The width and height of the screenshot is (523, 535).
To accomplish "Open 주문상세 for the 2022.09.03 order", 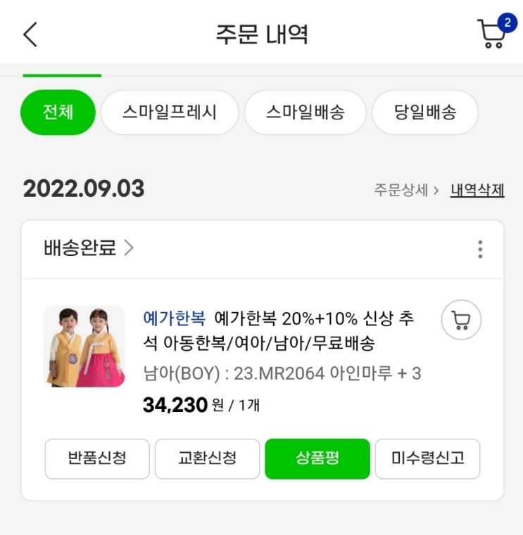I will [406, 191].
